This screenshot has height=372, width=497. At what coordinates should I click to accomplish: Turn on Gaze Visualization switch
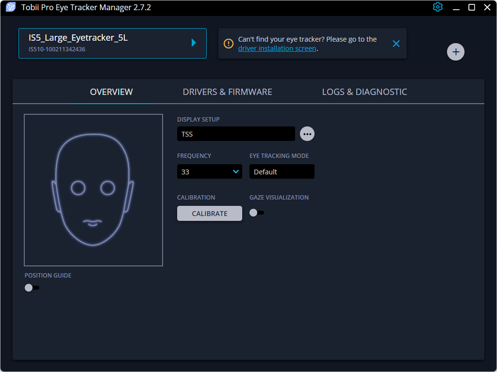point(256,213)
